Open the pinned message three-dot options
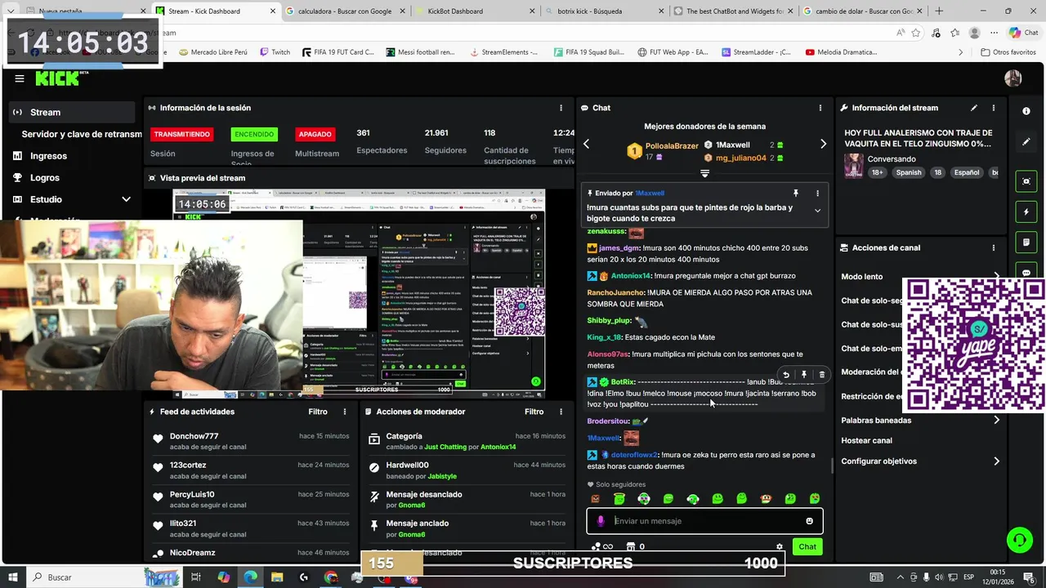 click(x=817, y=194)
